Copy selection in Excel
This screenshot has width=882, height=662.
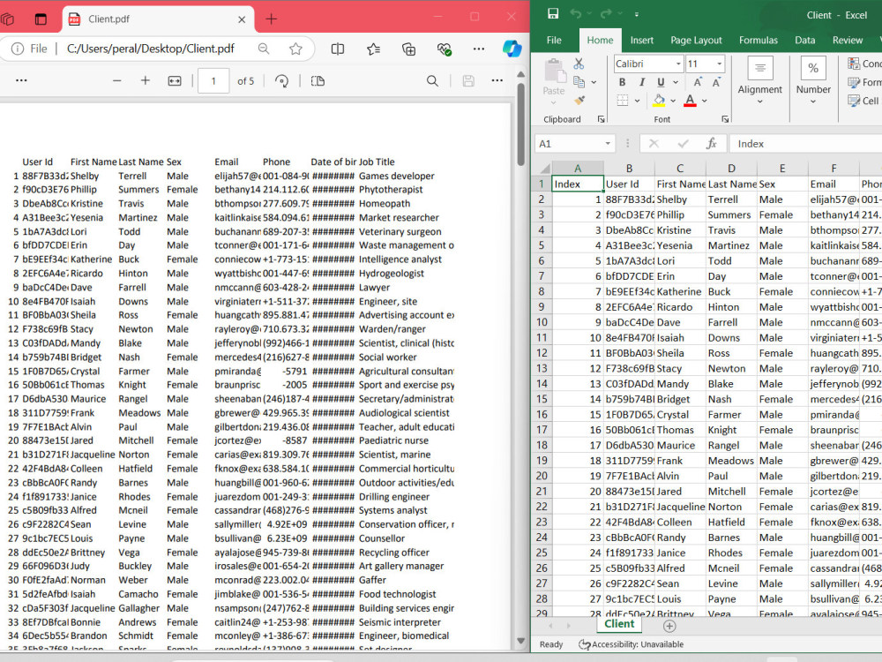tap(579, 82)
